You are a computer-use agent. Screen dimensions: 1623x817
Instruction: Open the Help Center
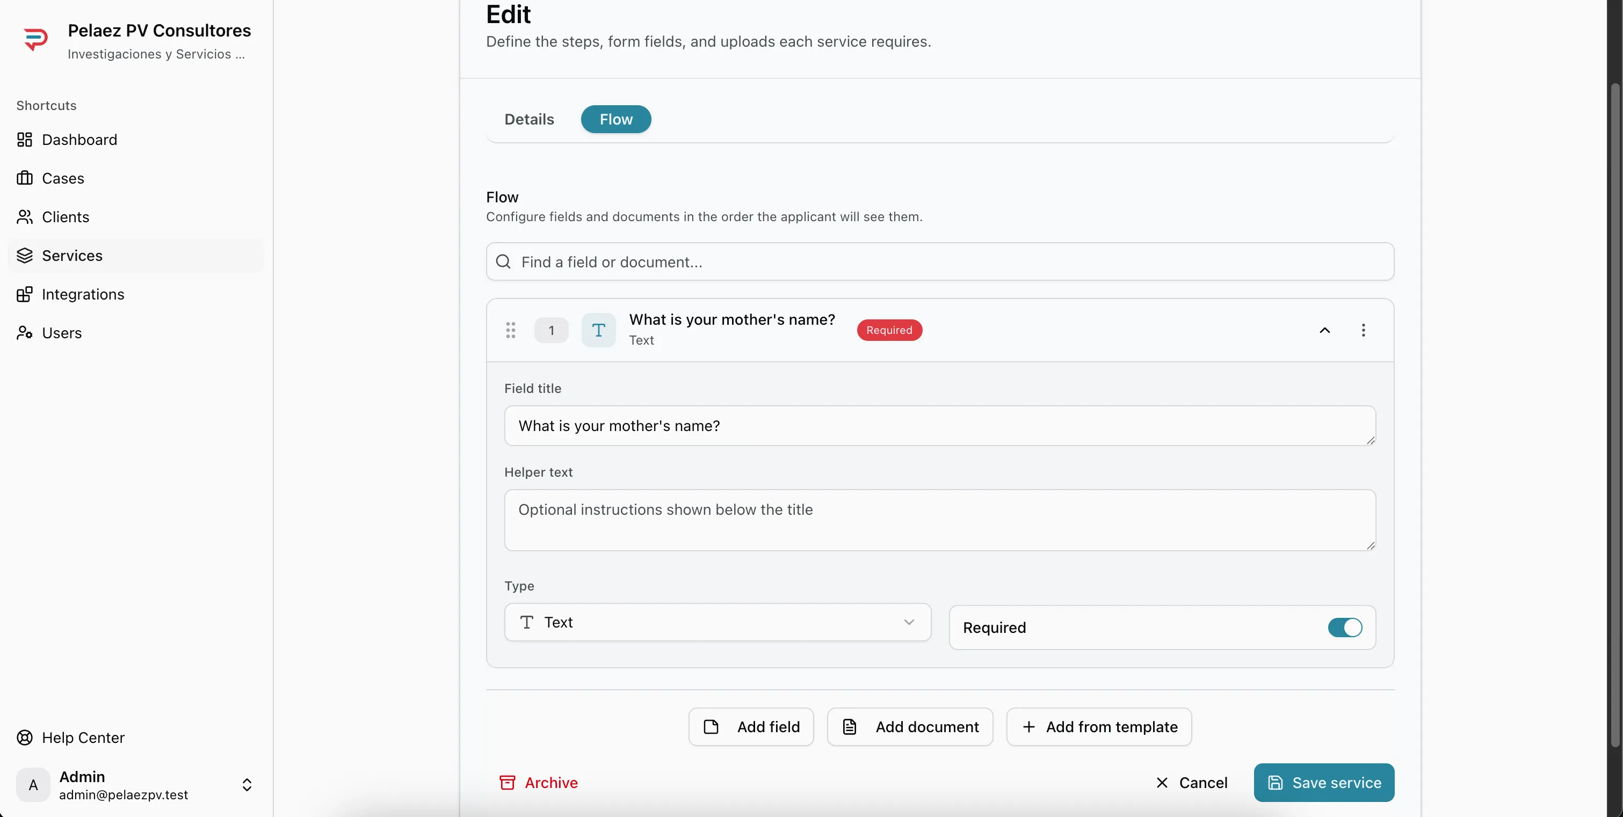(83, 738)
